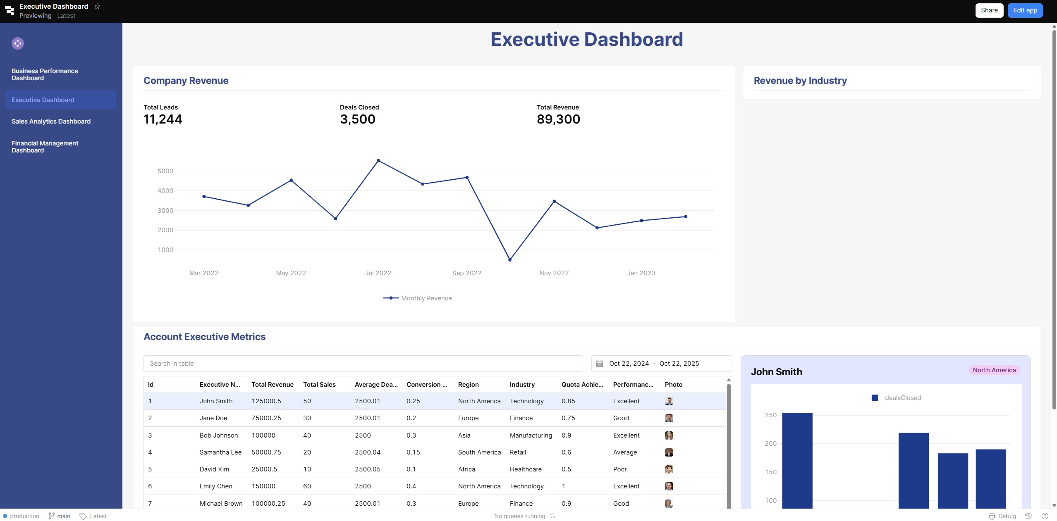Image resolution: width=1057 pixels, height=521 pixels.
Task: Click the purple sidebar logo icon
Action: pyautogui.click(x=18, y=43)
